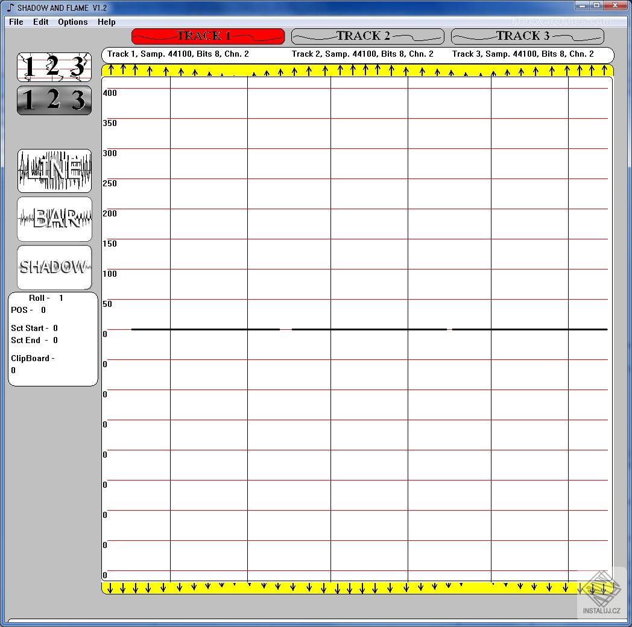The height and width of the screenshot is (627, 632).
Task: Open the File menu
Action: tap(16, 22)
